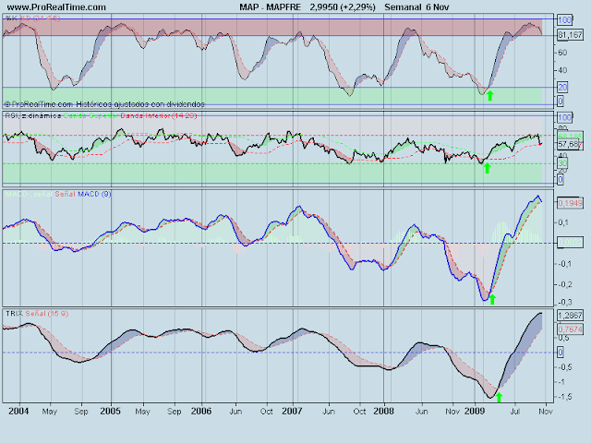Click the 2008 year label on the time axis
591x443 pixels.
pyautogui.click(x=384, y=411)
